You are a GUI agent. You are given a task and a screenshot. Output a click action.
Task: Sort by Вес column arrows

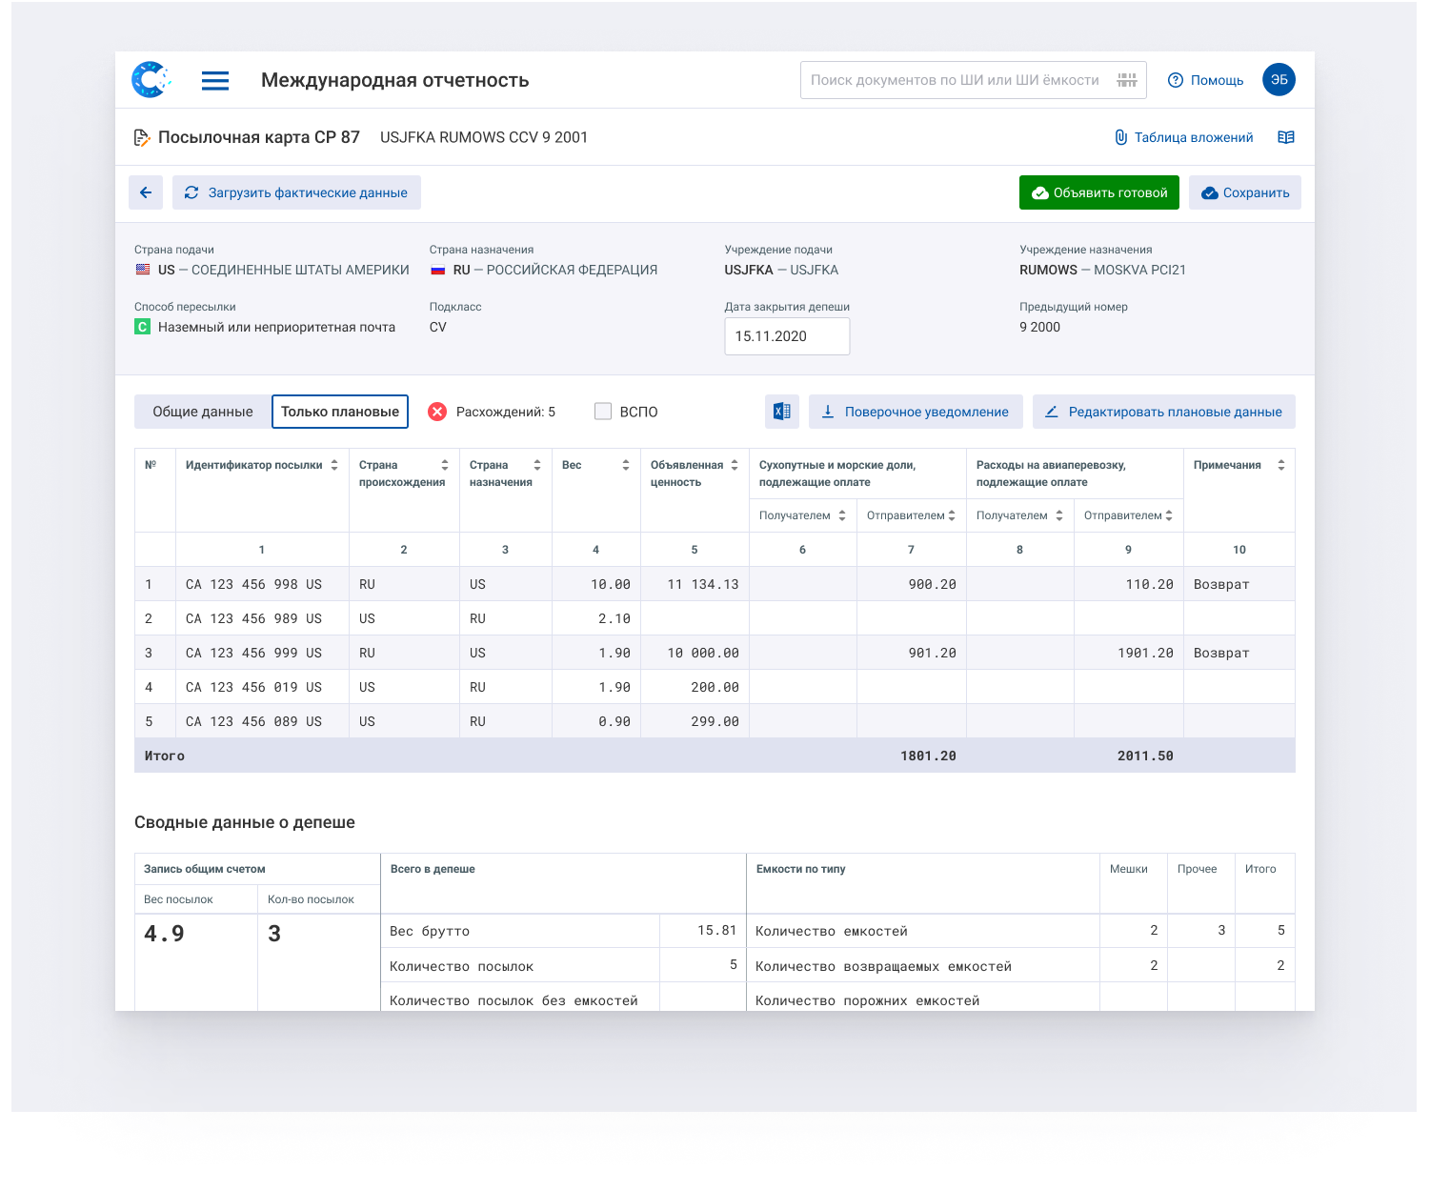626,465
